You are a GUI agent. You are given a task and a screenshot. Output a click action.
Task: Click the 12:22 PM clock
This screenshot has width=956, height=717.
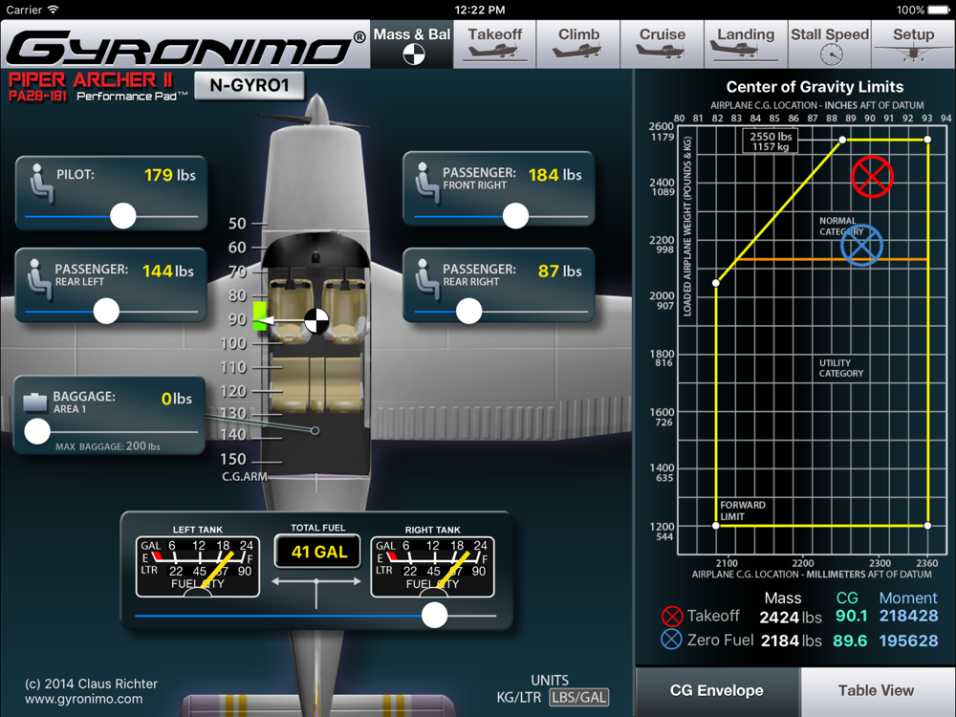[x=480, y=10]
